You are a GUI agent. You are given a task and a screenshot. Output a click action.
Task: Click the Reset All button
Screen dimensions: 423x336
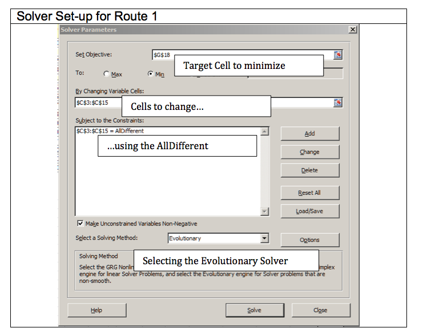[309, 192]
